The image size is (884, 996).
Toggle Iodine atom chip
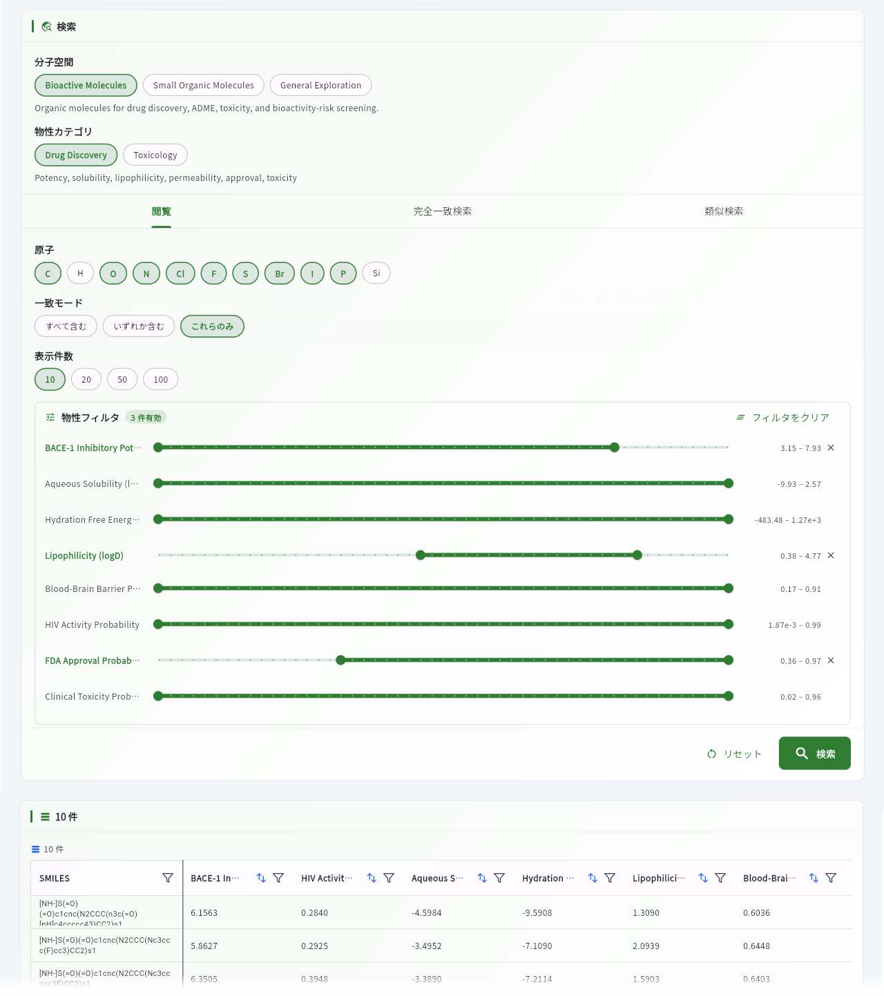click(312, 274)
